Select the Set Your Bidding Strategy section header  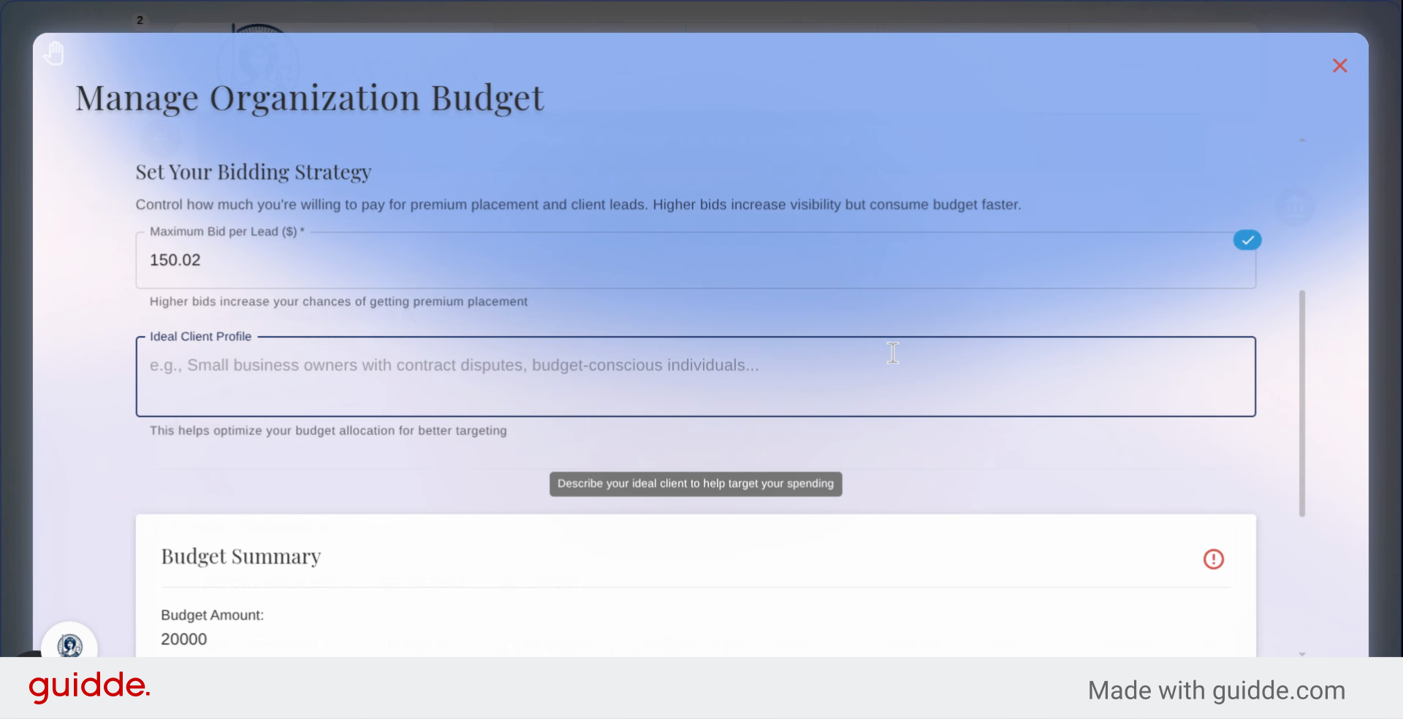pos(253,172)
